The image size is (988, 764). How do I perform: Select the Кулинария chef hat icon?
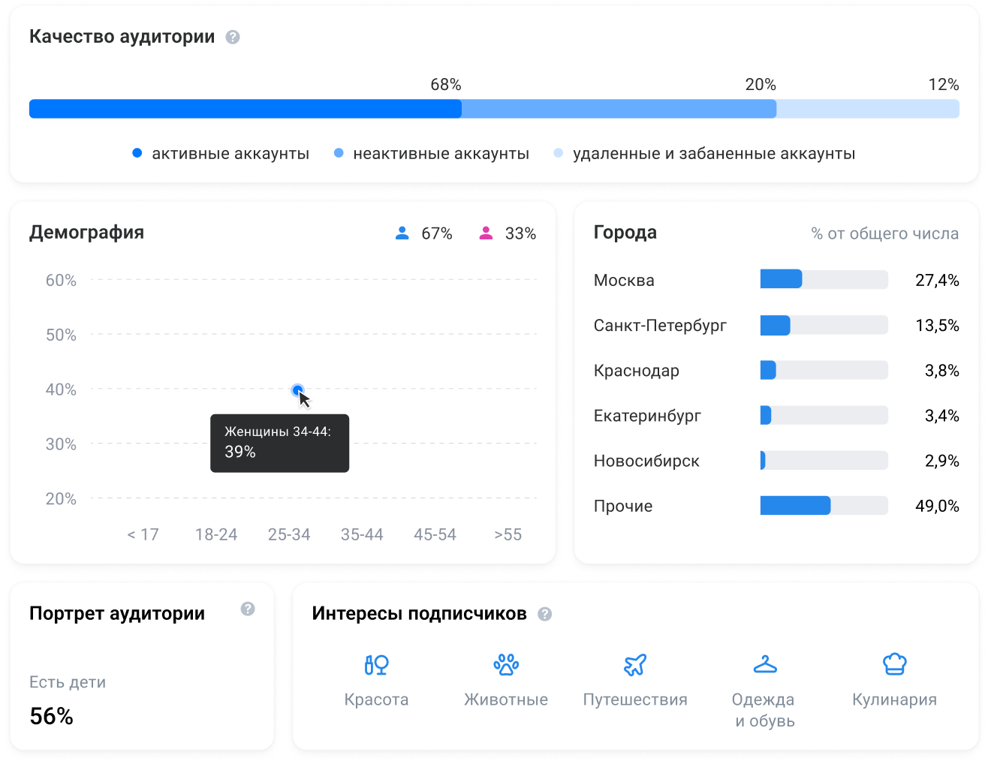(894, 664)
